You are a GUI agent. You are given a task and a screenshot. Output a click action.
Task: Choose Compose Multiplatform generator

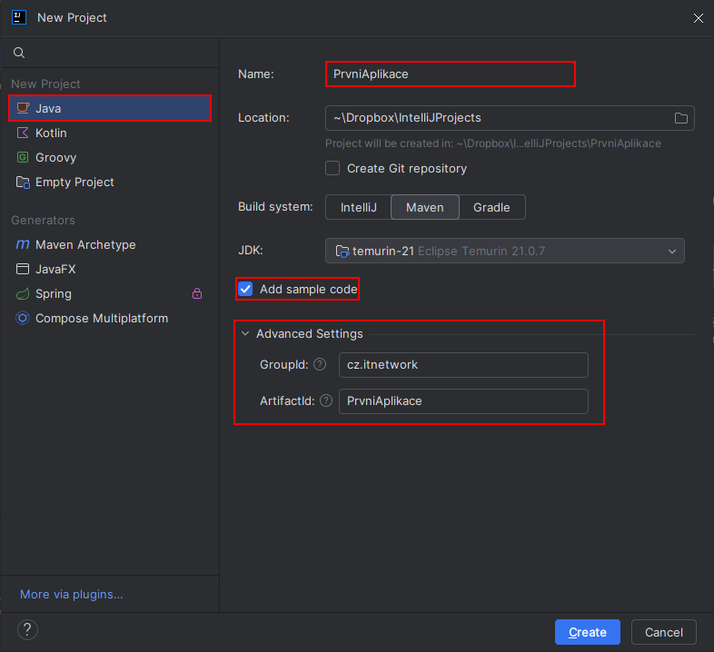tap(110, 318)
